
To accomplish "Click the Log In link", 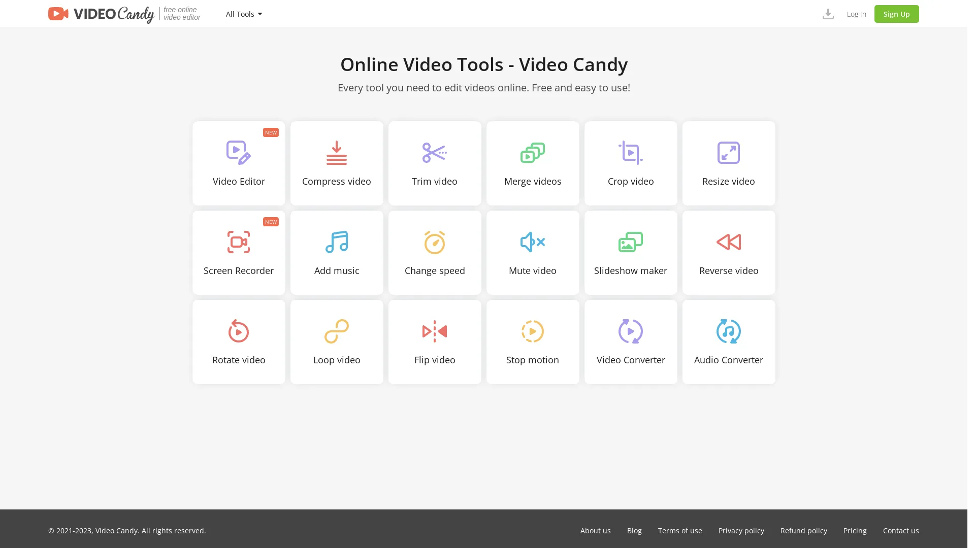I will click(x=857, y=14).
